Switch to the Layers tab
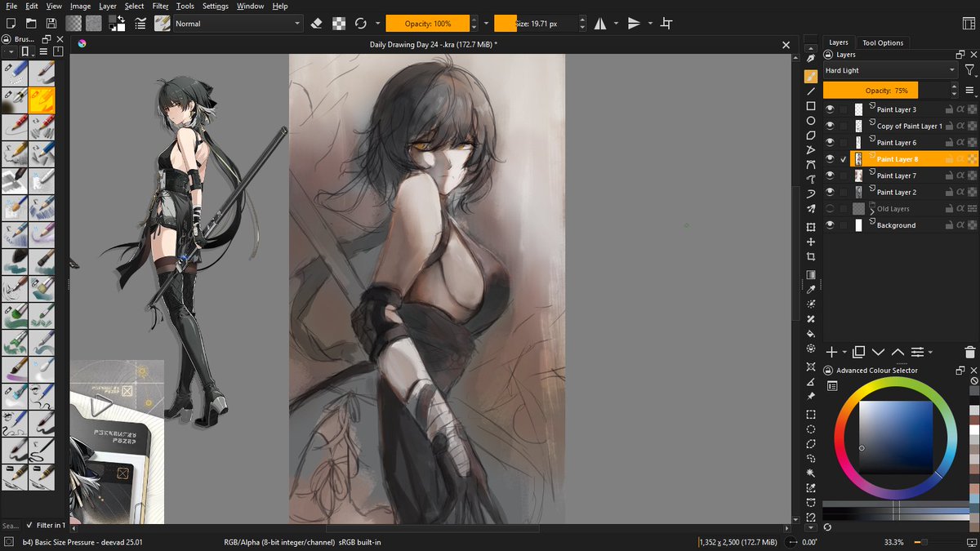980x551 pixels. [839, 42]
